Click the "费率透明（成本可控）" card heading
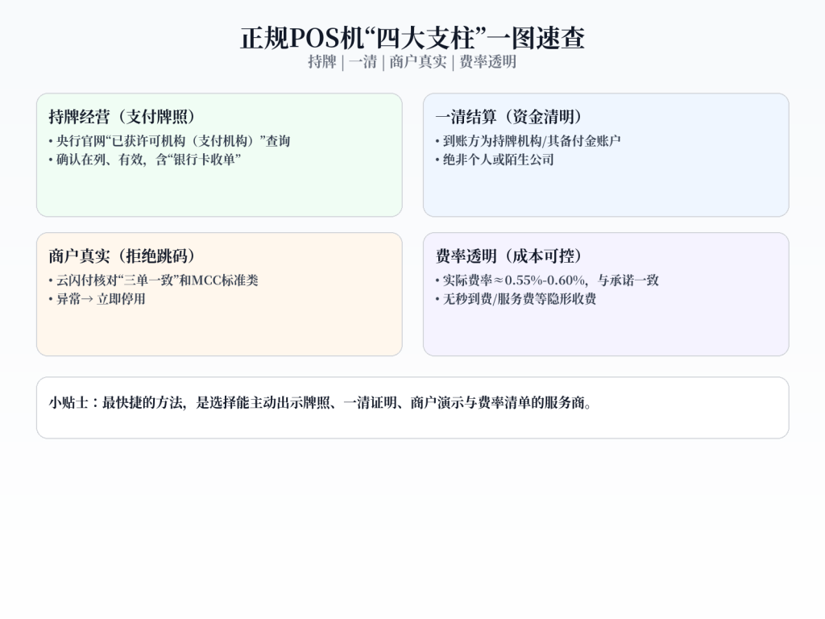Viewport: 825px width, 619px height. pyautogui.click(x=509, y=256)
